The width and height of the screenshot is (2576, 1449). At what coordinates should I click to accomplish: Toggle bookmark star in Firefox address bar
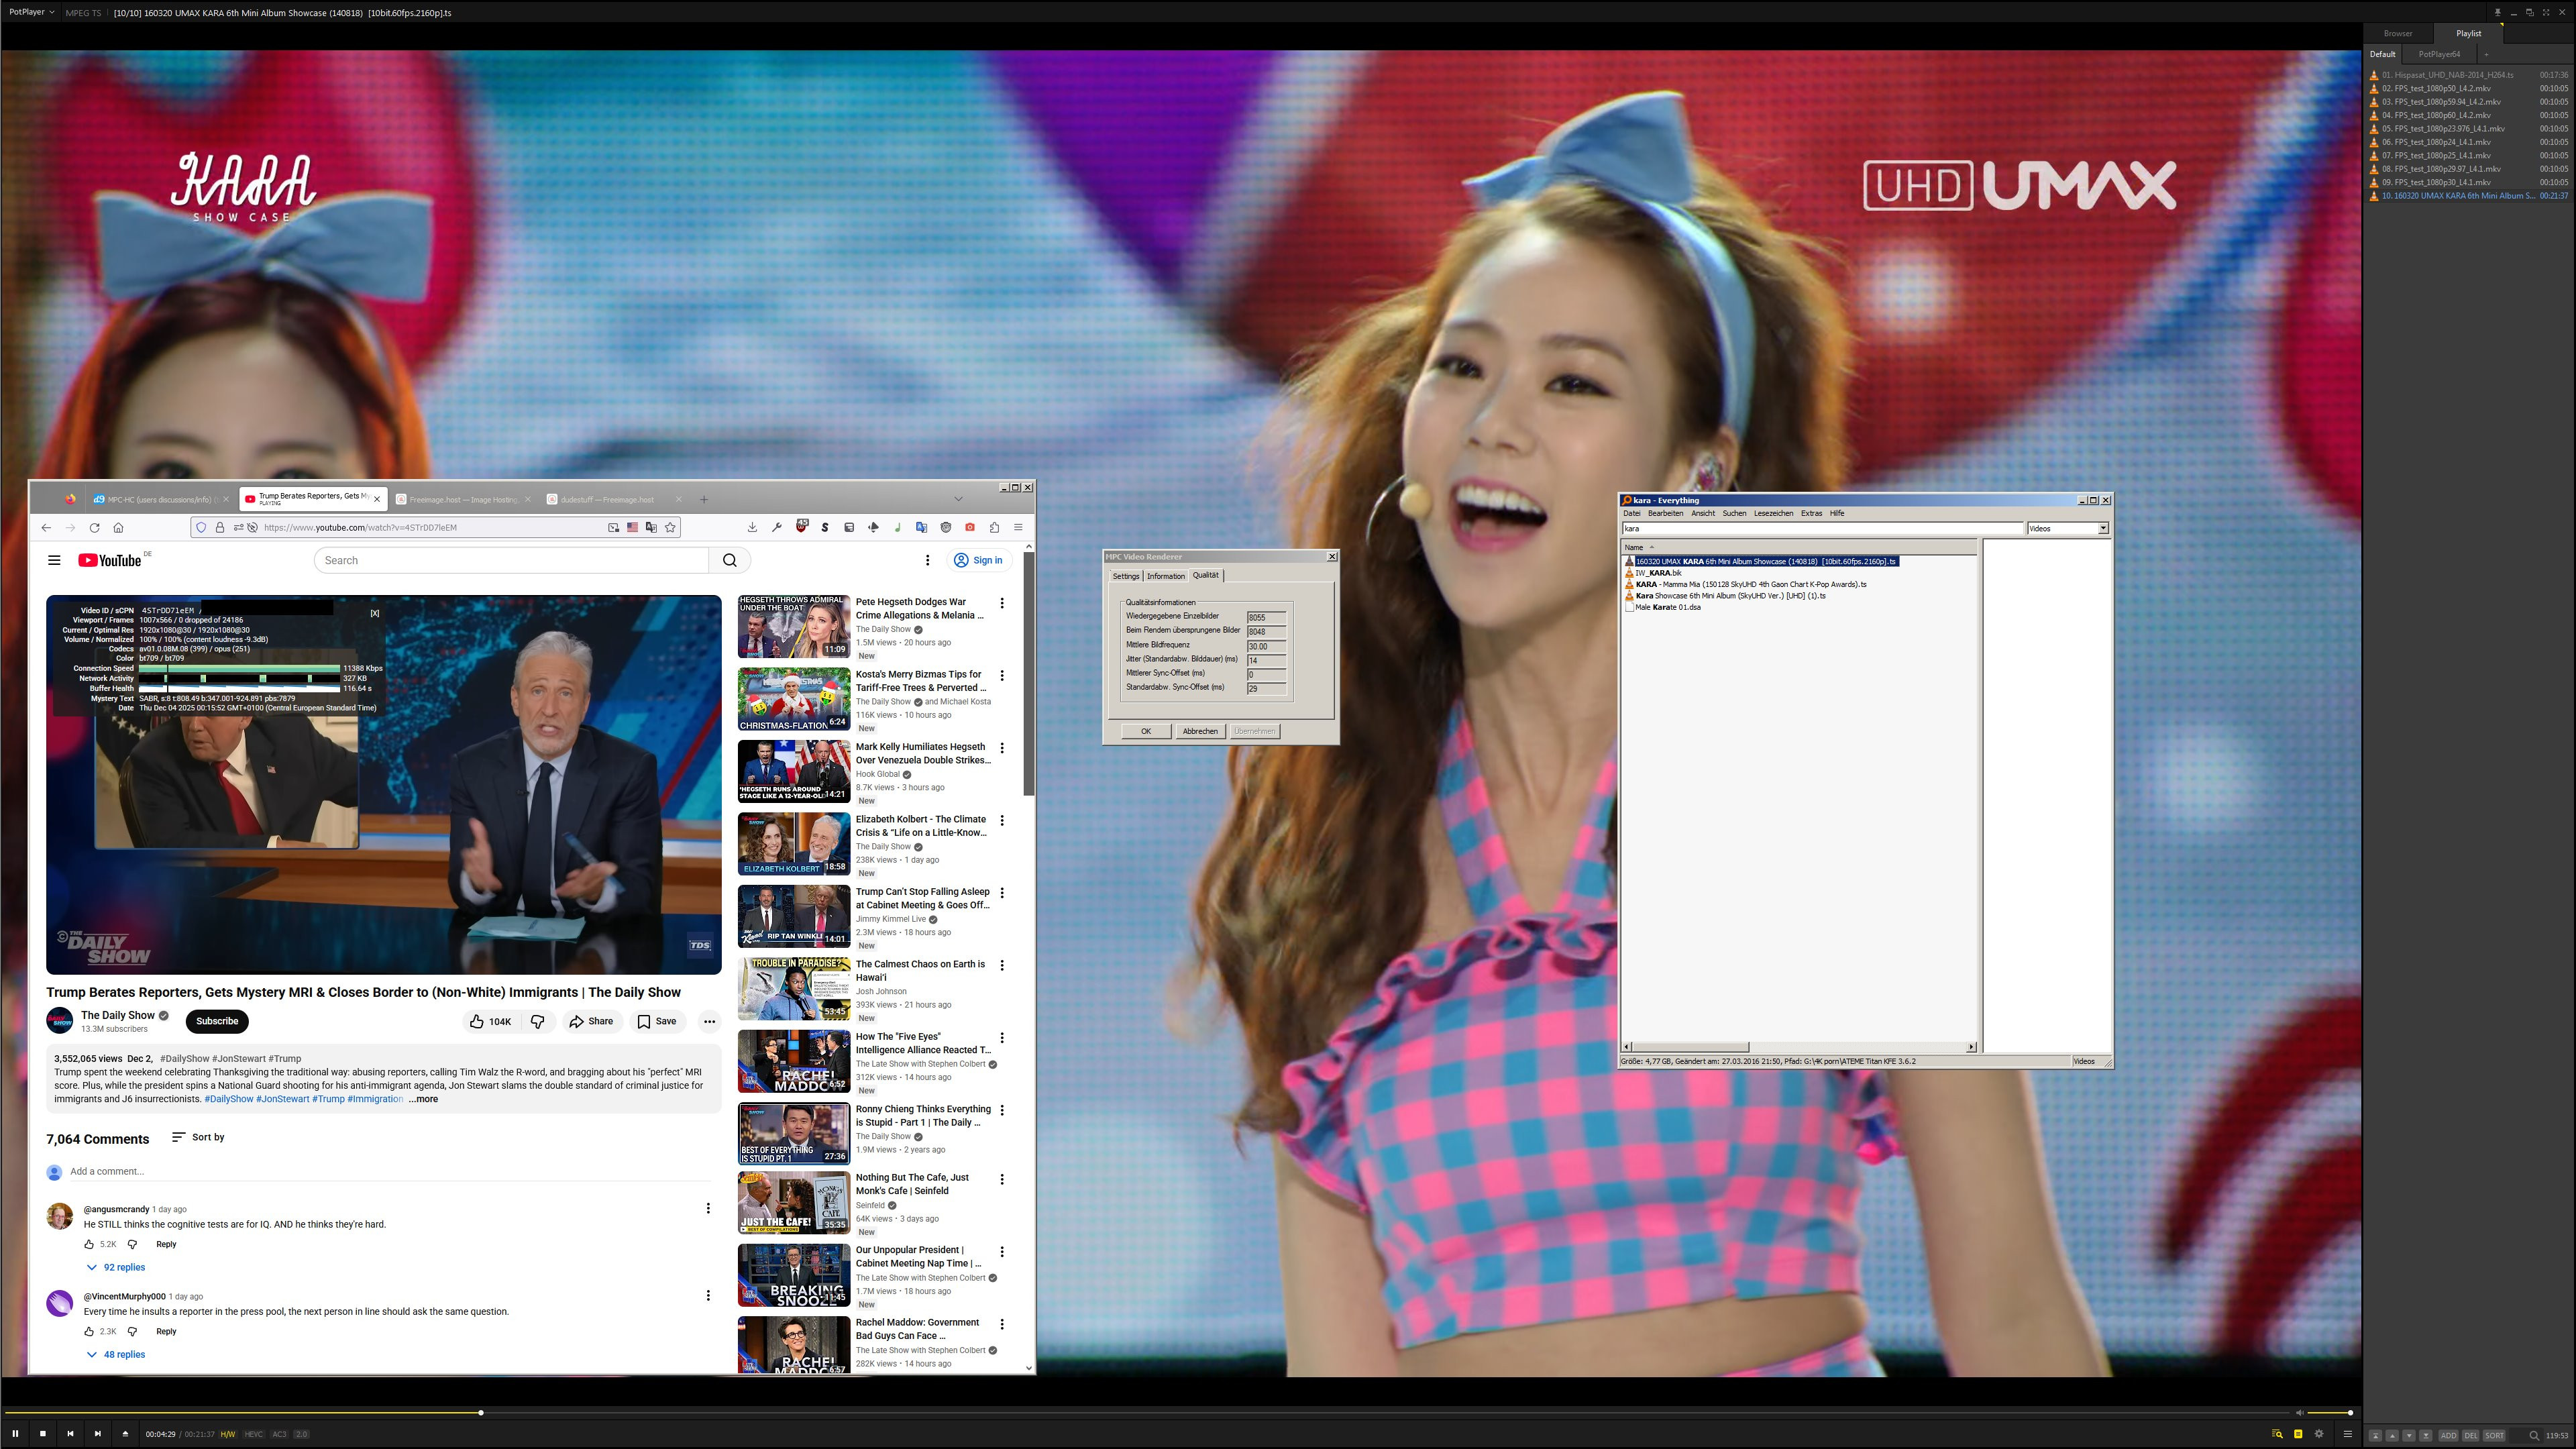pyautogui.click(x=671, y=527)
